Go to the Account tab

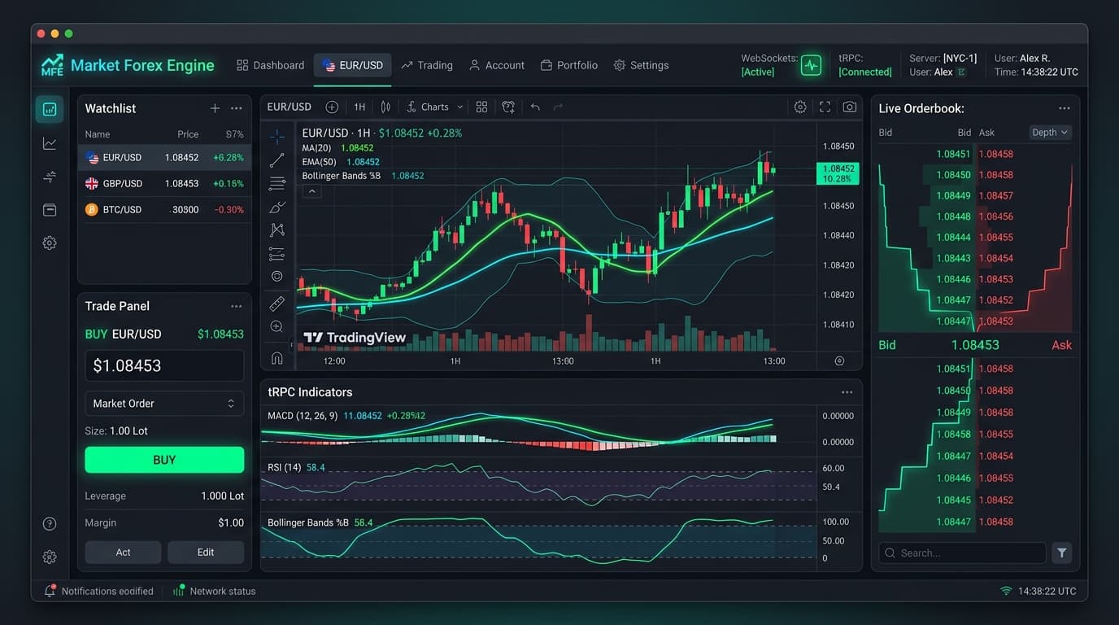click(497, 65)
